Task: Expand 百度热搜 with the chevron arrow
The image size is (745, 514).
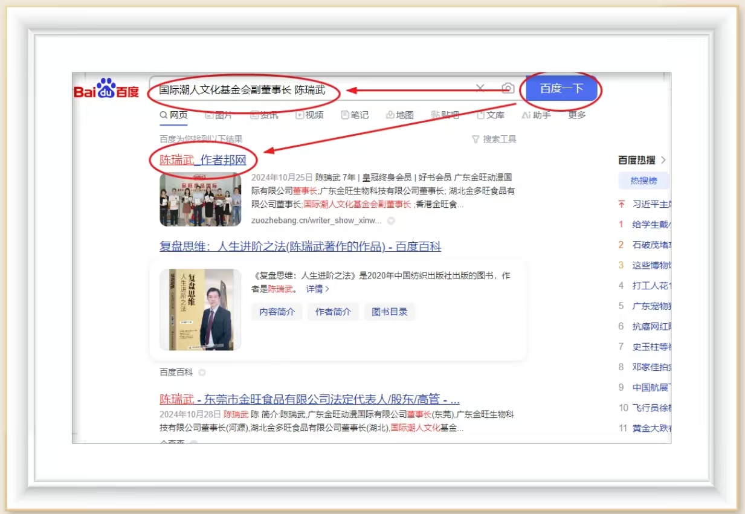Action: click(663, 160)
